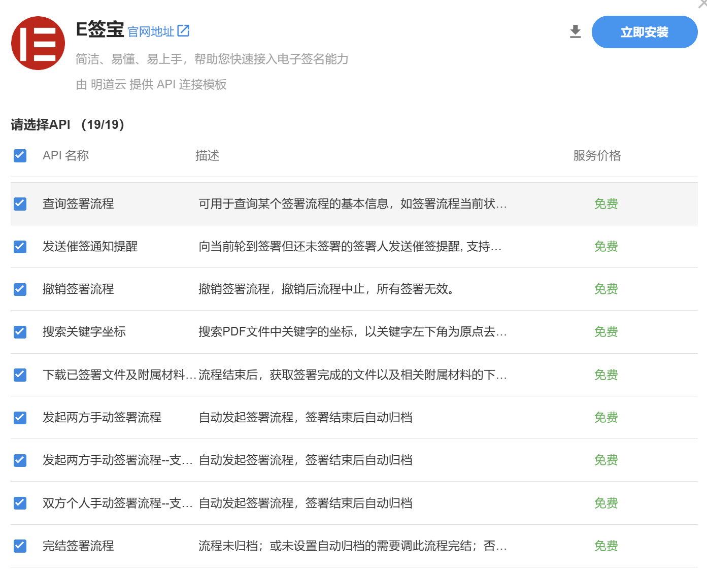
Task: Click description starting 可用于查询某个签署流程
Action: click(353, 204)
